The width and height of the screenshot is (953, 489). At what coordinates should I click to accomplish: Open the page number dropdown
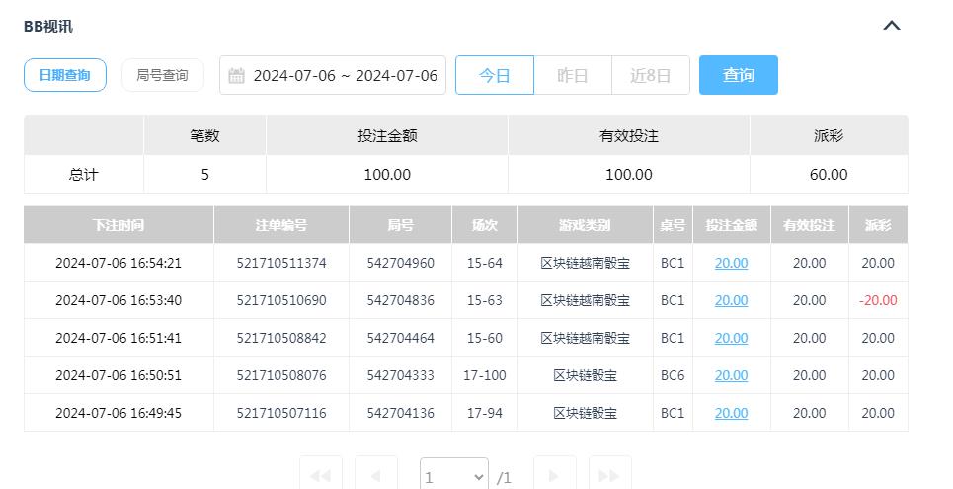click(x=453, y=477)
